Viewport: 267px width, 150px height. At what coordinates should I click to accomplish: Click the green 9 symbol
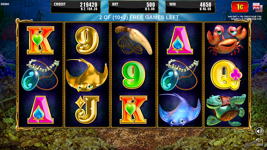[x=133, y=75]
